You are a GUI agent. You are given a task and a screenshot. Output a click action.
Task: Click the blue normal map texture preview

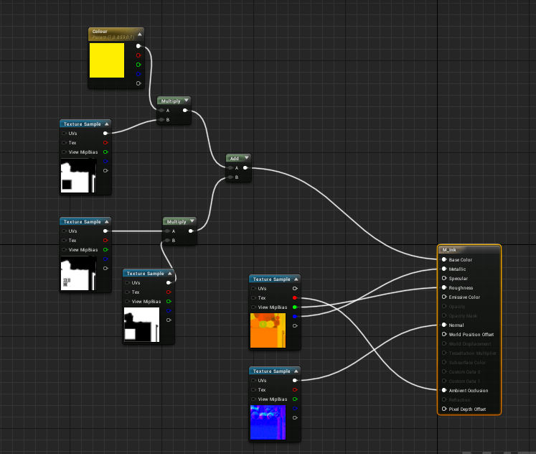pyautogui.click(x=268, y=422)
